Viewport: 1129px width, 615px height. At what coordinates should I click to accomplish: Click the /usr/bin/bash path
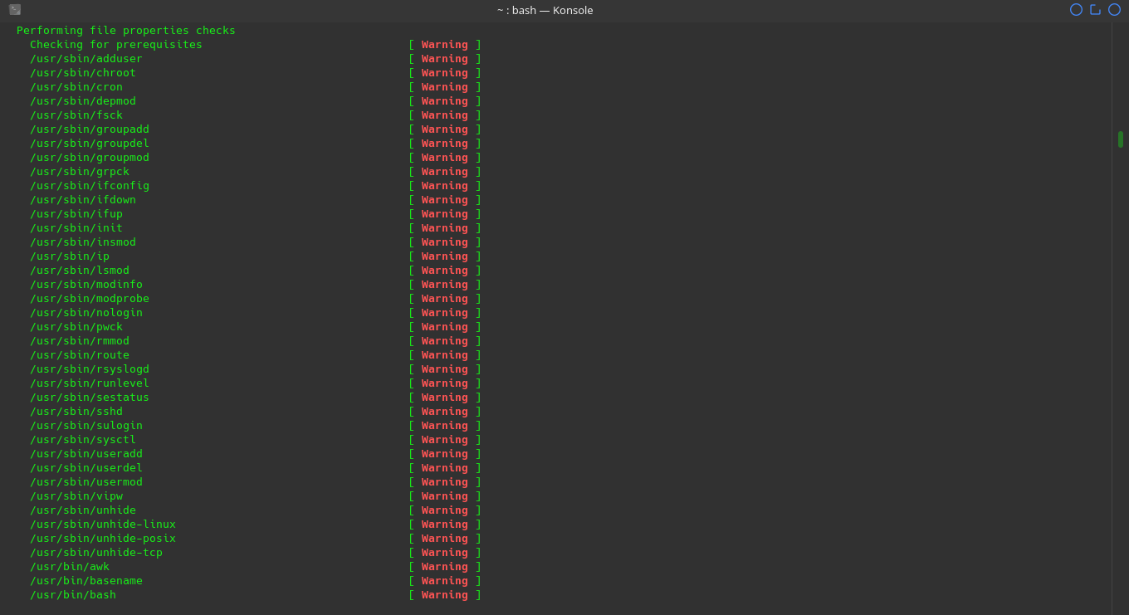tap(73, 595)
